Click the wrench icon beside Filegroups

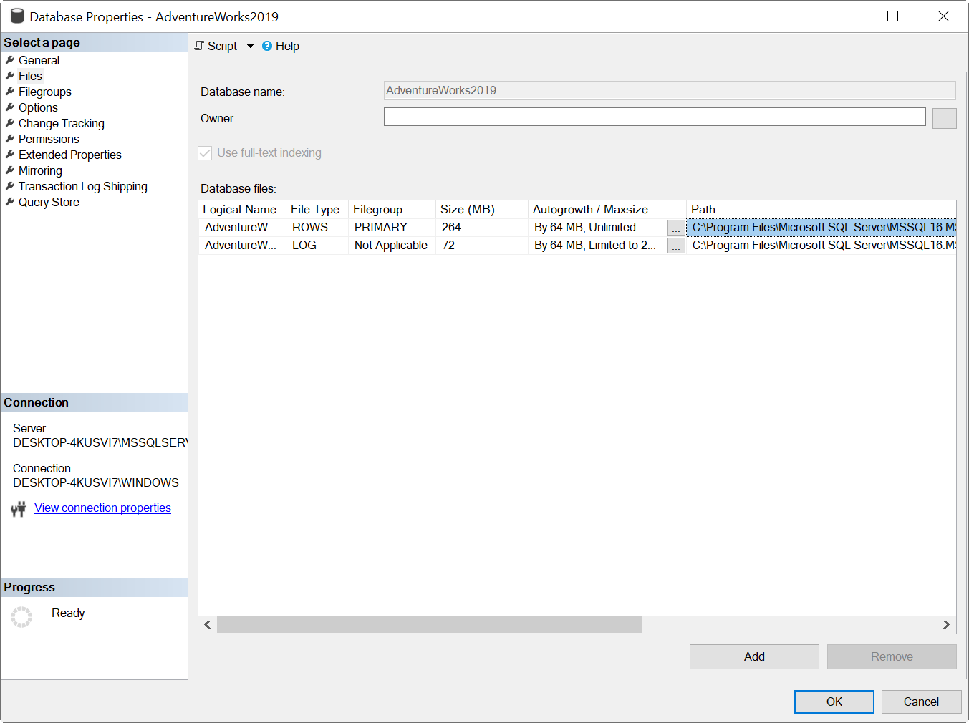(10, 92)
